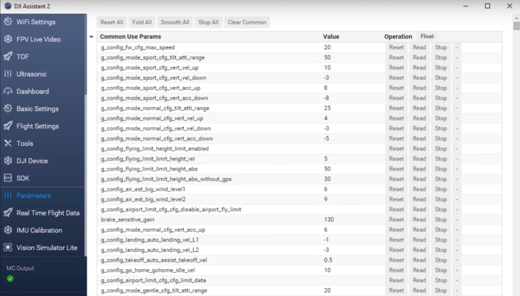Viewport: 520px width, 296px height.
Task: Click the IMU Calibration icon
Action: tap(8, 230)
